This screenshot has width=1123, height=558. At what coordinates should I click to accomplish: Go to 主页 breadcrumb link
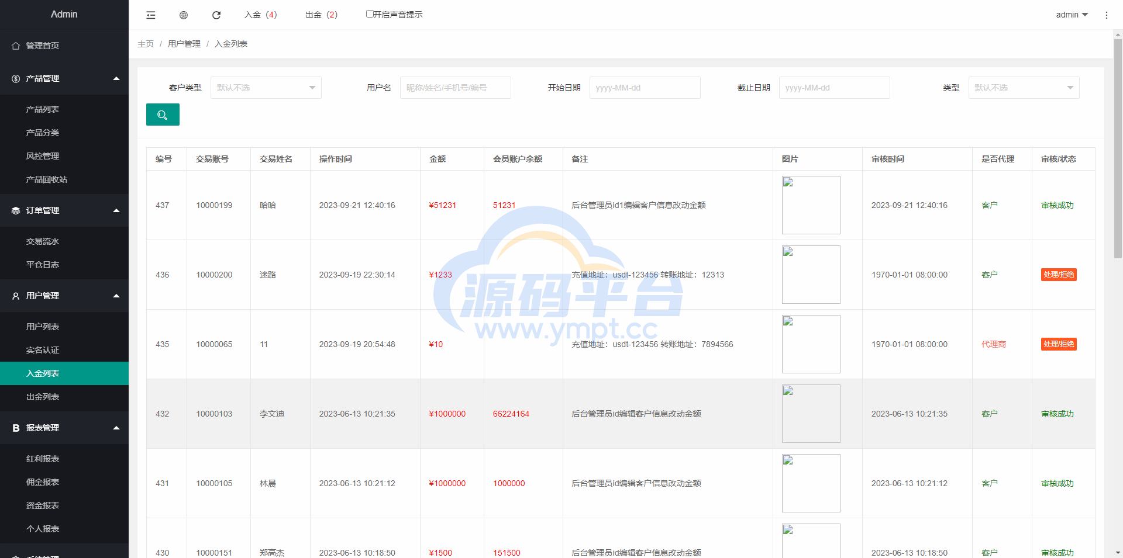click(146, 44)
